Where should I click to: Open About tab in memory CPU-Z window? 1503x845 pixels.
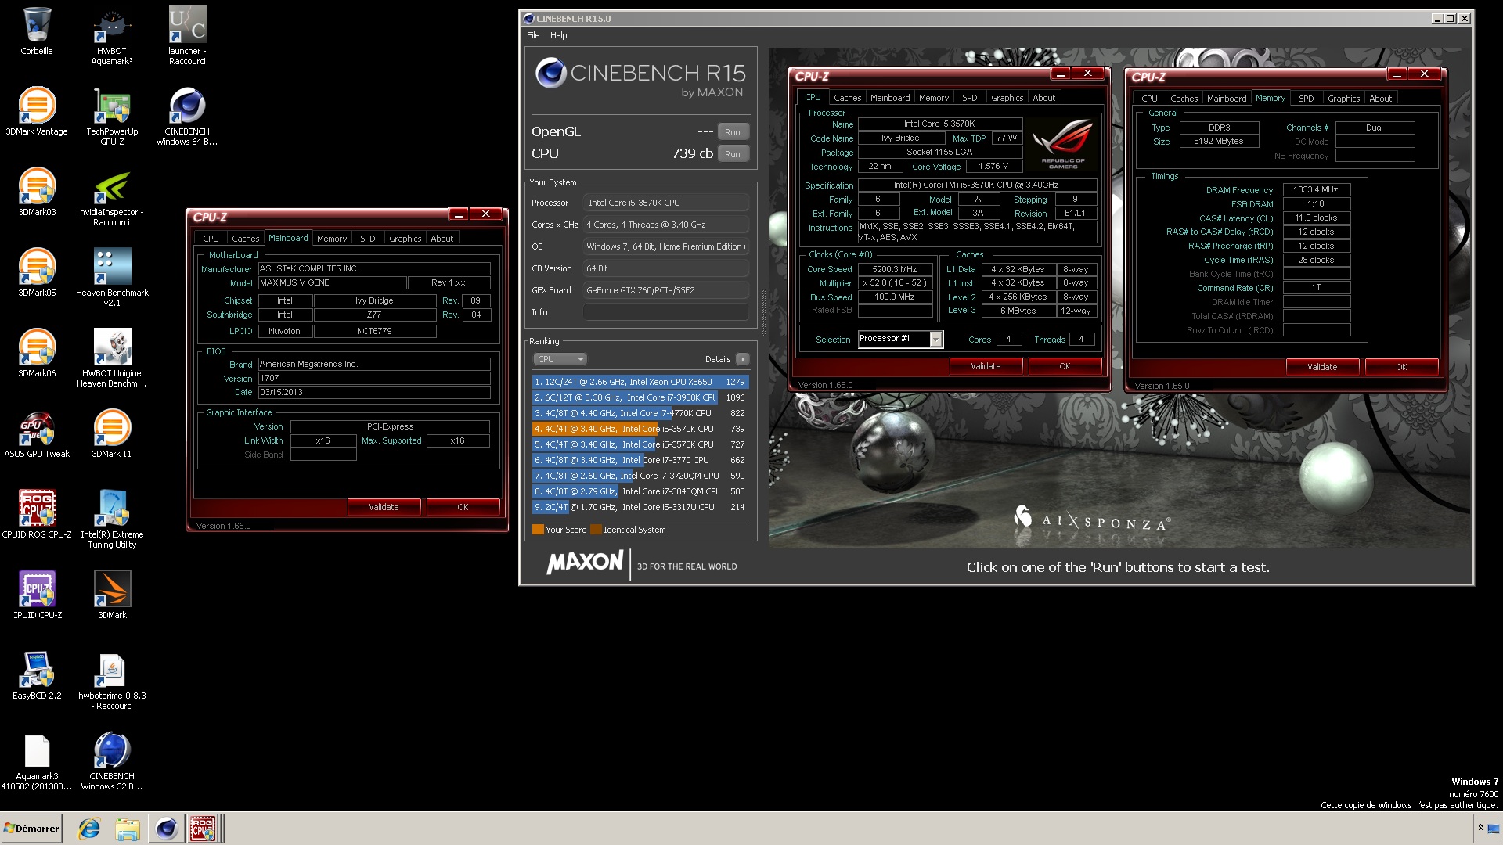pos(1381,99)
